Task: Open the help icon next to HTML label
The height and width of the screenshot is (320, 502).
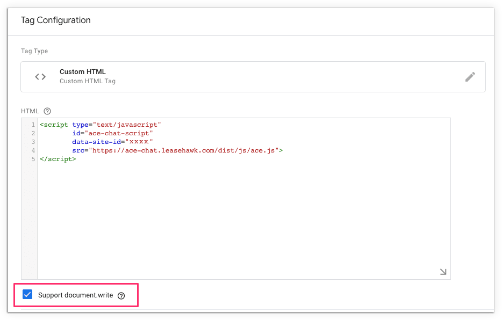Action: pyautogui.click(x=47, y=111)
